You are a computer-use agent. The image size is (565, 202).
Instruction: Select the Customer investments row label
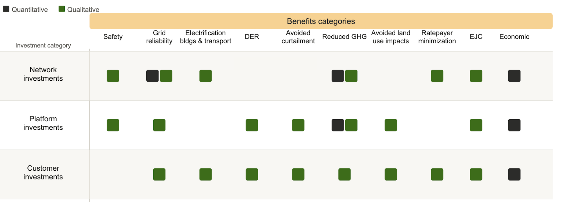coord(43,172)
